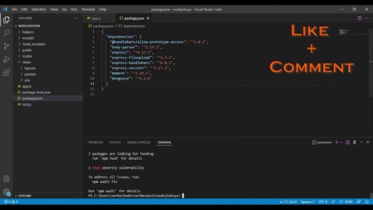Viewport: 373px width, 210px height.
Task: Open the Edit menu
Action: coord(24,9)
